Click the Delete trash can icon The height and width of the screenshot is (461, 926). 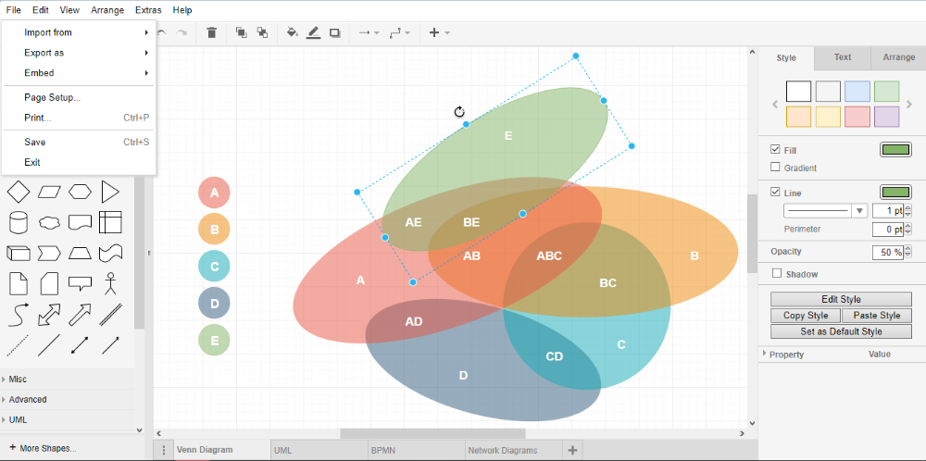pyautogui.click(x=211, y=33)
